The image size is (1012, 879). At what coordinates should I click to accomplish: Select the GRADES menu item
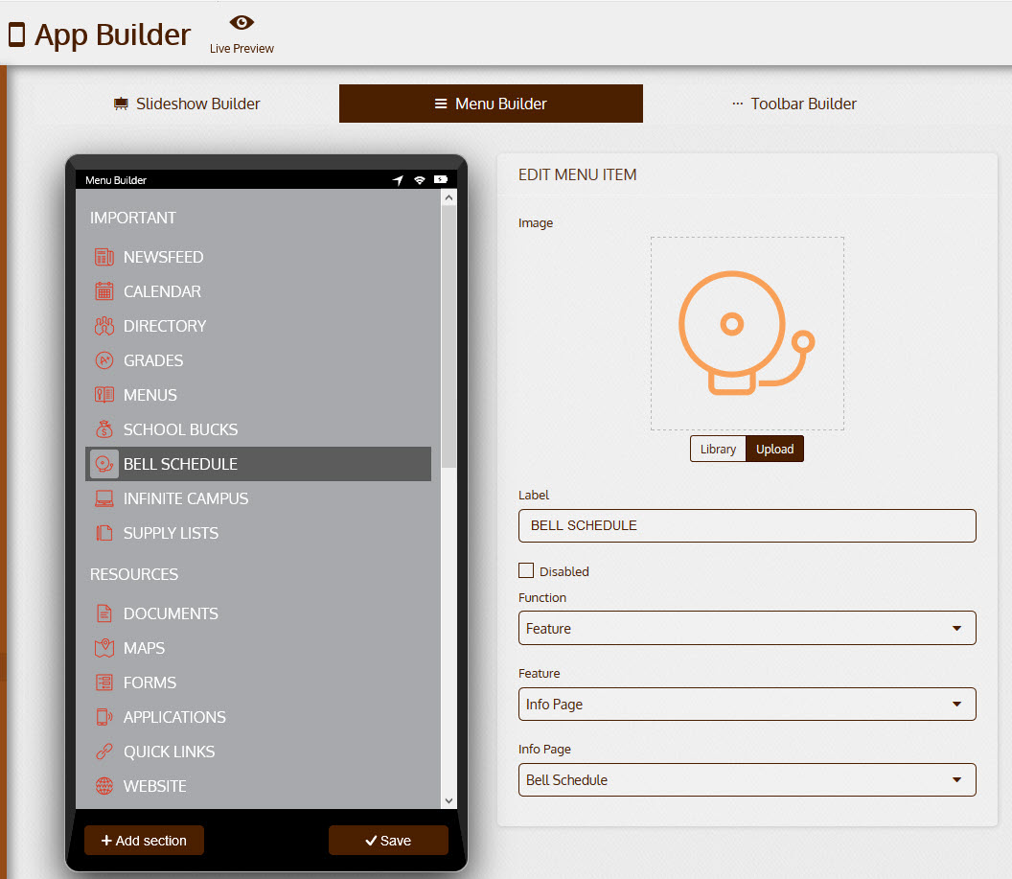(x=258, y=360)
